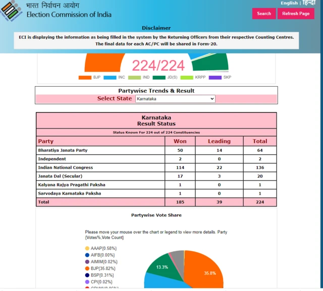
Task: Click the Refresh Page button
Action: (x=296, y=14)
